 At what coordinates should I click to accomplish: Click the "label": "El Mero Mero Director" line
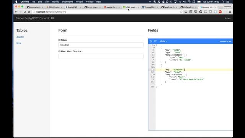pyautogui.click(x=187, y=79)
